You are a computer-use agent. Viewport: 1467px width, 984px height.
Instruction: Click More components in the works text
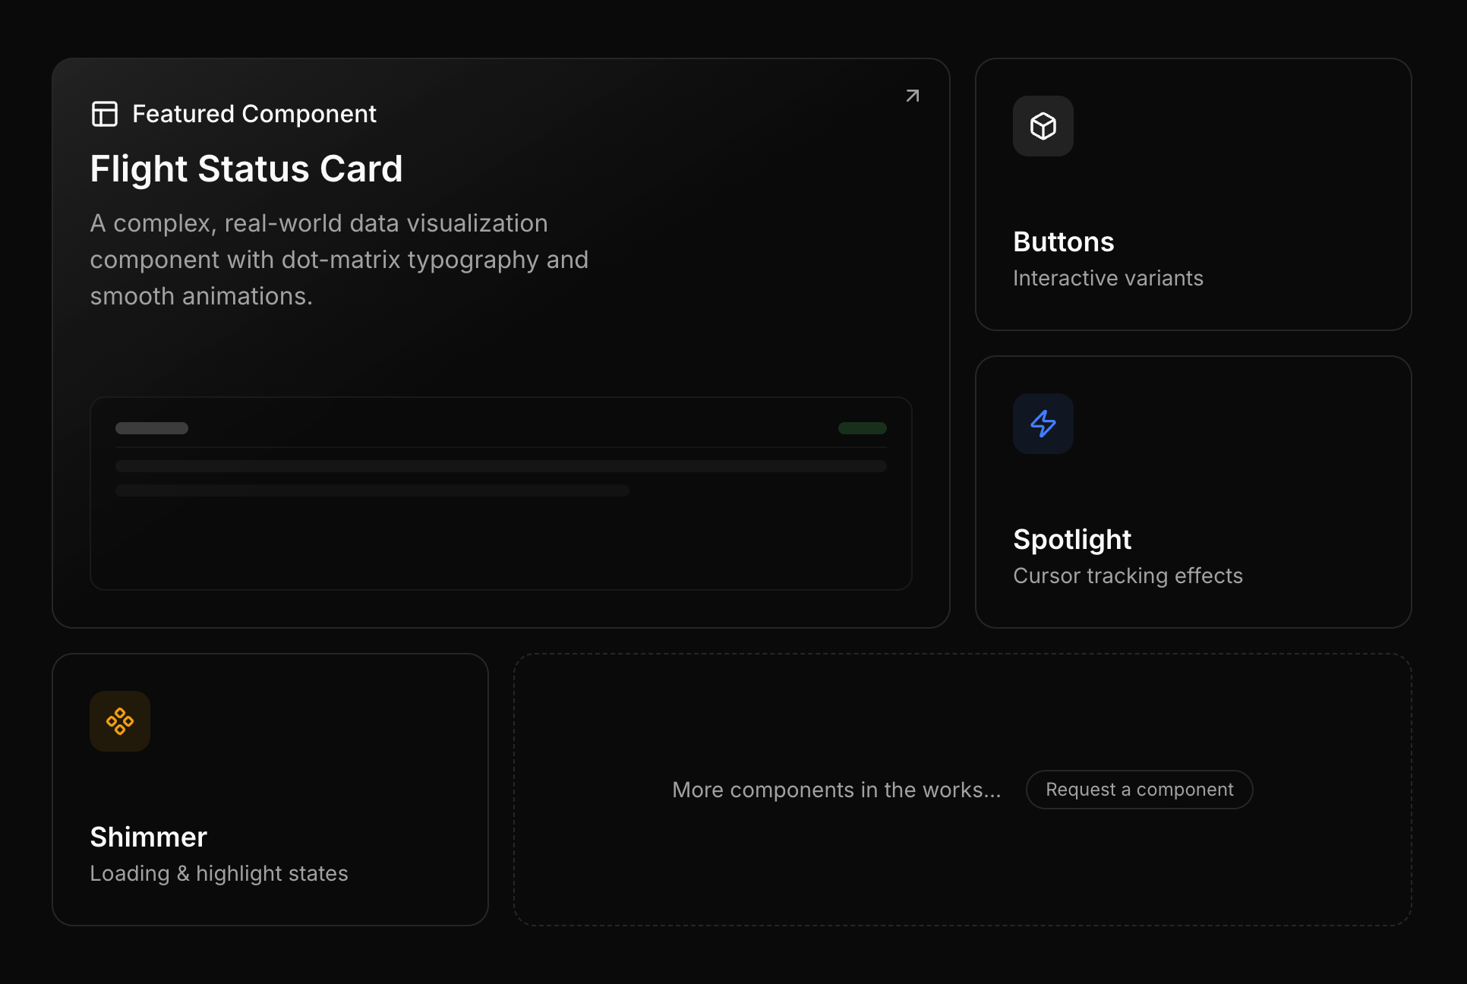click(836, 790)
